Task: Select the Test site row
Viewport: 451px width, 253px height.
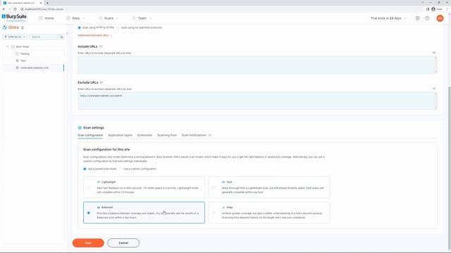Action: pos(34,60)
